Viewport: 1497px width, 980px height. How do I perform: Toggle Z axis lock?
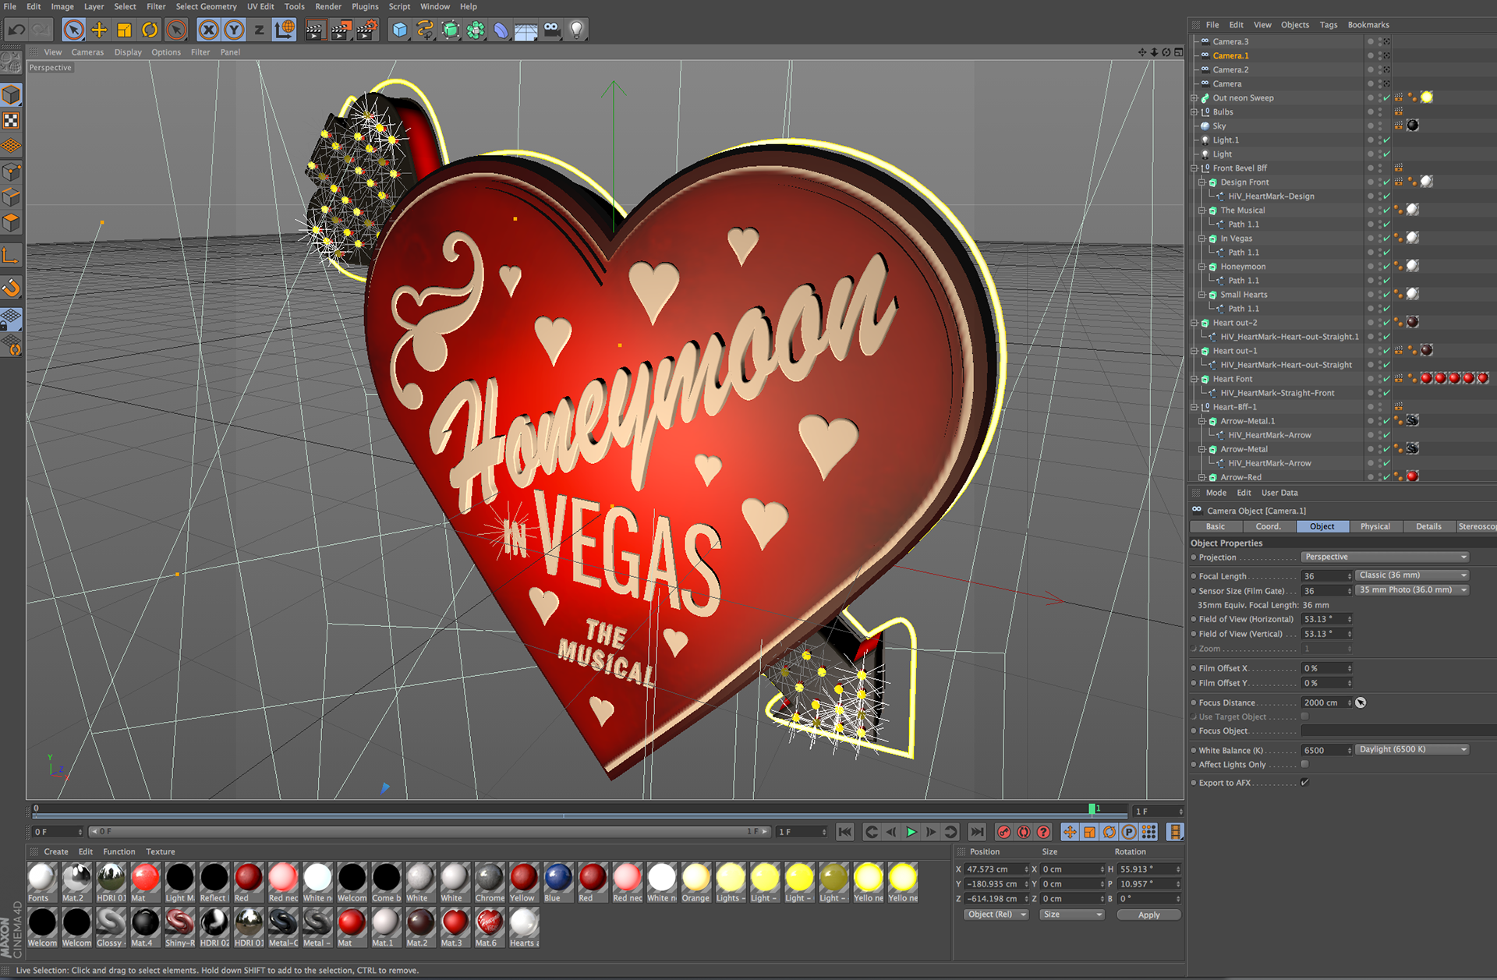pos(259,30)
